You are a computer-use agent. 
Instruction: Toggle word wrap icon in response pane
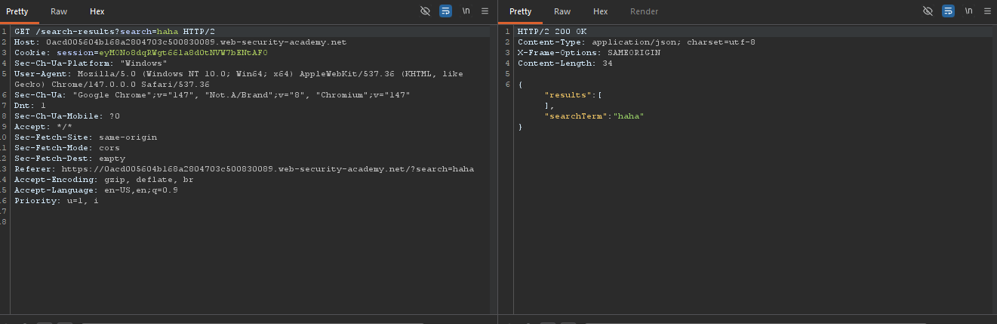click(948, 11)
